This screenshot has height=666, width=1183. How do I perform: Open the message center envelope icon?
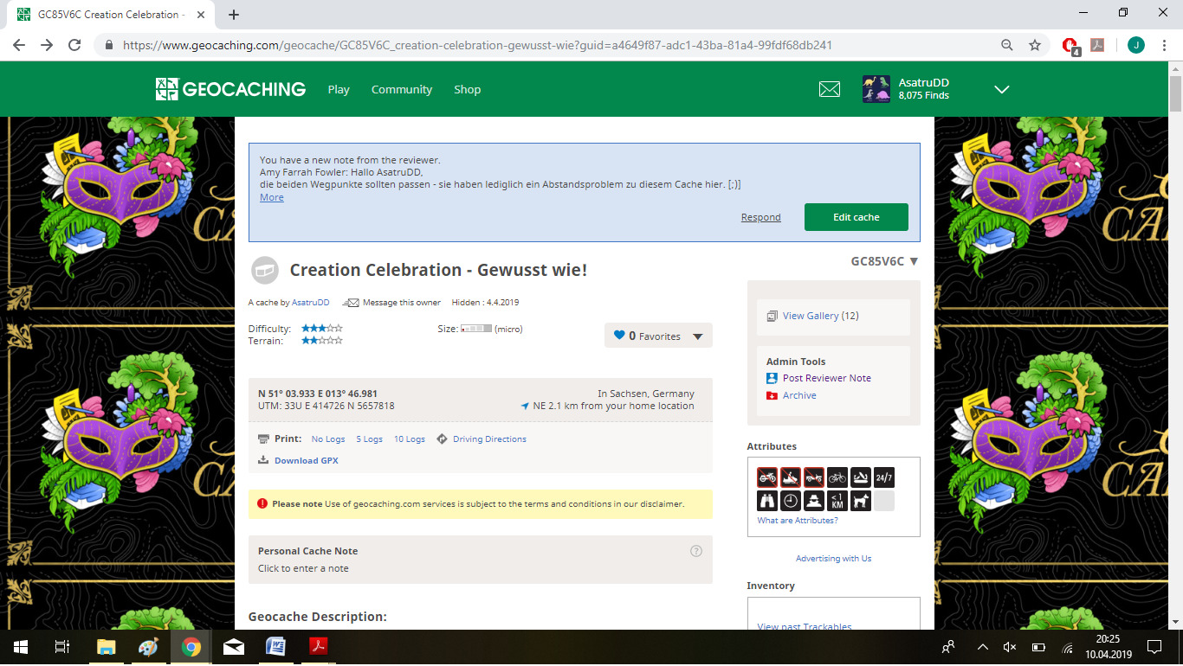(830, 89)
